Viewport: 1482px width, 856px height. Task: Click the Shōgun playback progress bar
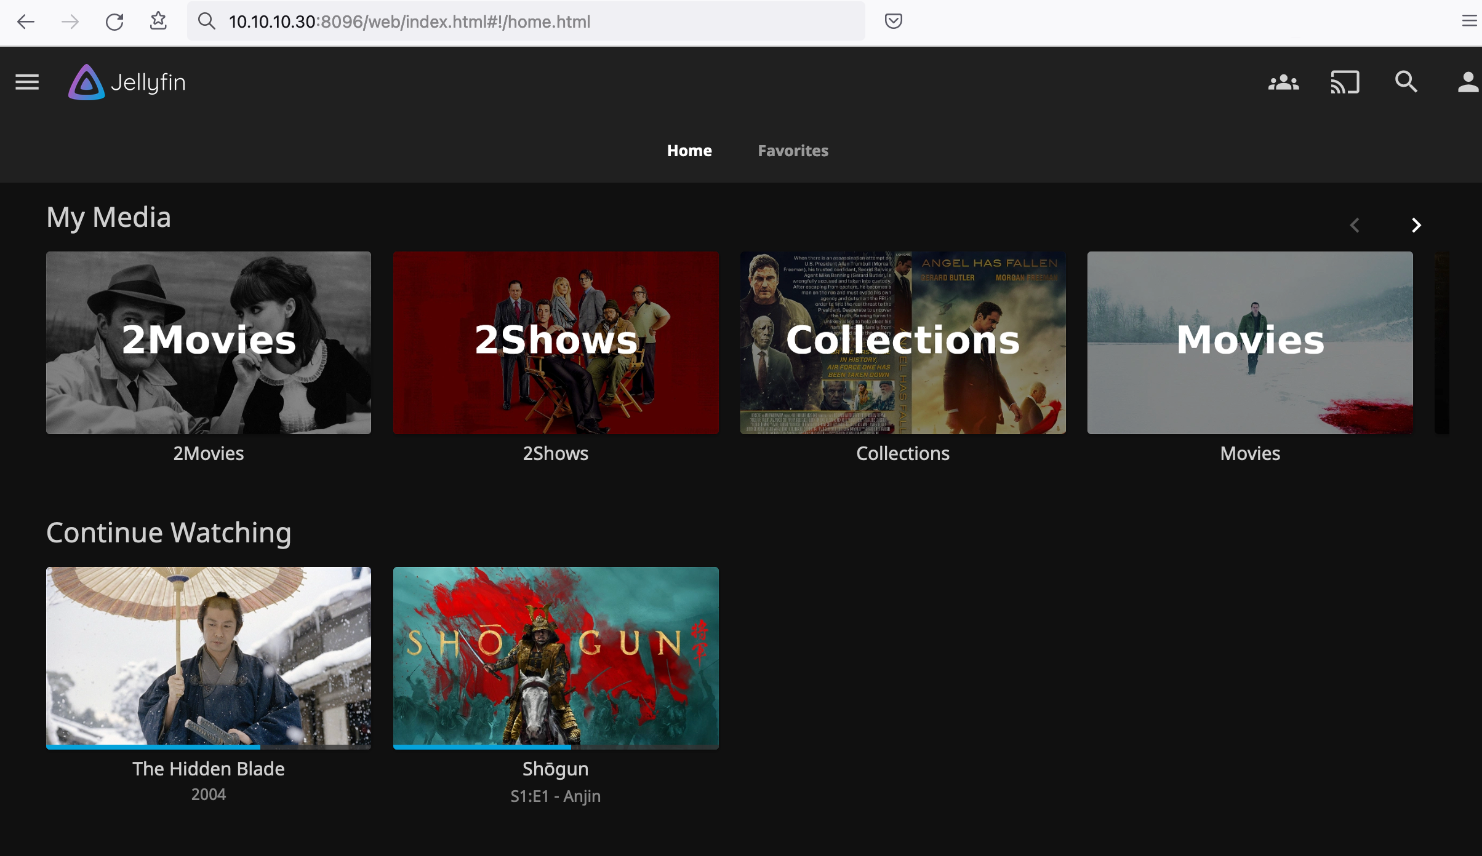click(x=556, y=747)
